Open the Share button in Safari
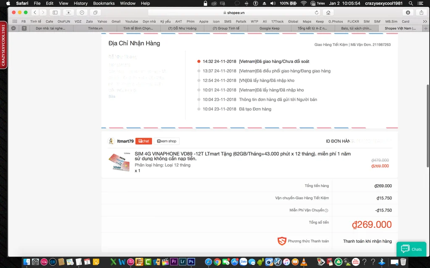The width and height of the screenshot is (430, 268). [421, 13]
